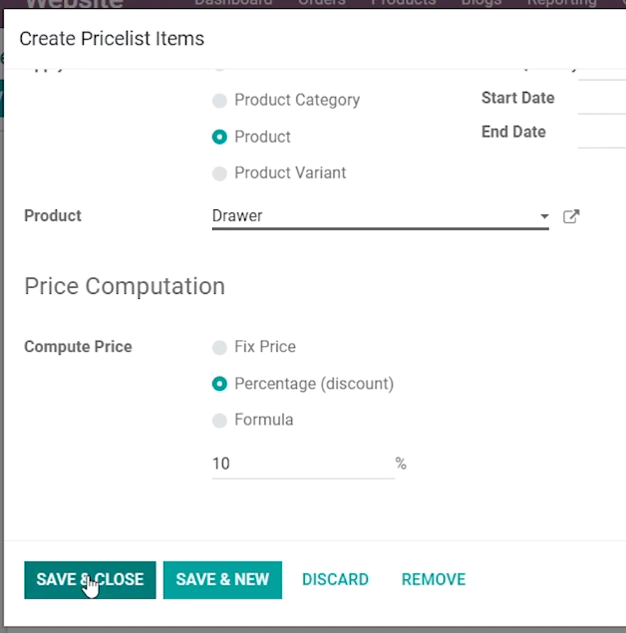The height and width of the screenshot is (633, 626).
Task: Select Percentage (discount) computation
Action: click(219, 384)
